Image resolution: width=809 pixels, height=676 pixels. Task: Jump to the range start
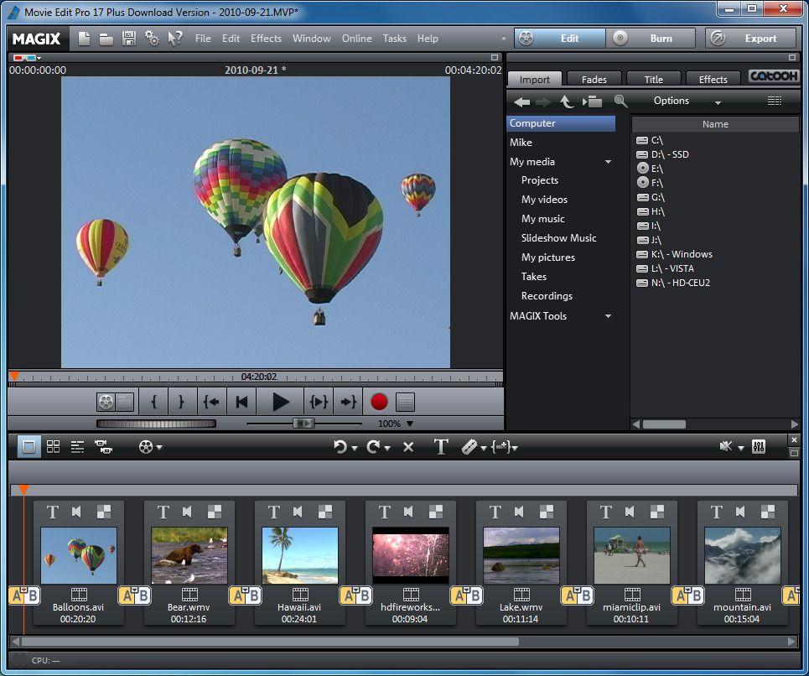pos(211,402)
